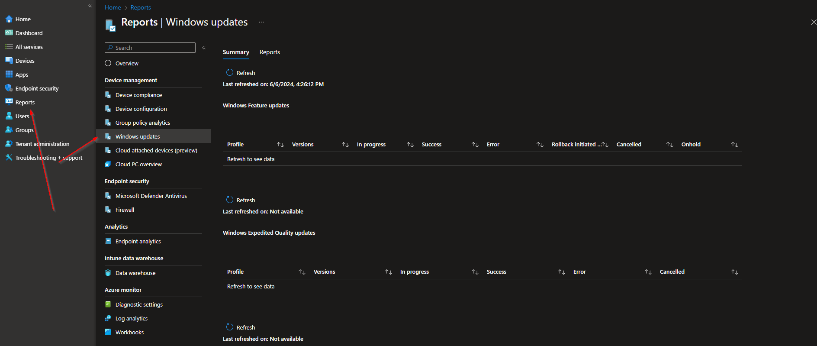Collapse the left portal navigation menu
This screenshot has height=346, width=817.
pyautogui.click(x=90, y=6)
